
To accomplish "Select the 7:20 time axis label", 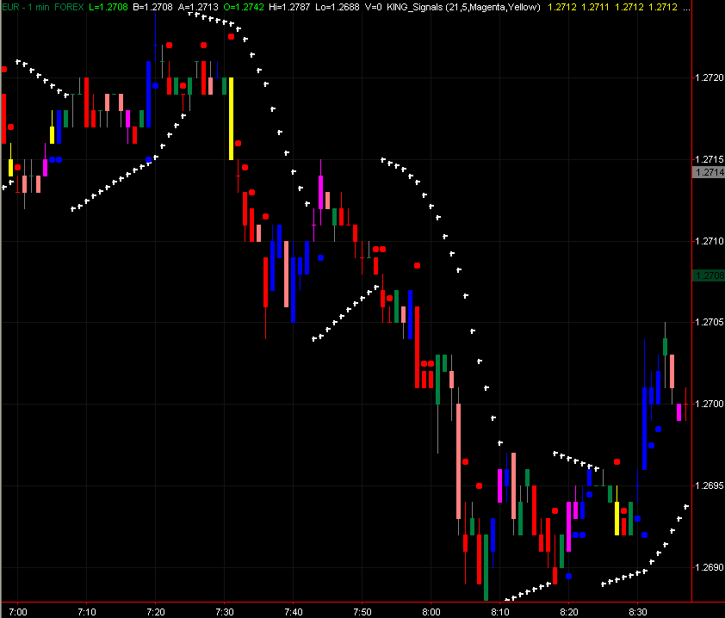I will 156,612.
